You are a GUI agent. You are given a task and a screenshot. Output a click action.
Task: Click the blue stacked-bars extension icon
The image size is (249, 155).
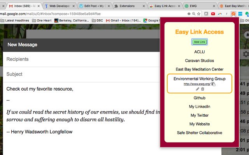[x=240, y=14]
